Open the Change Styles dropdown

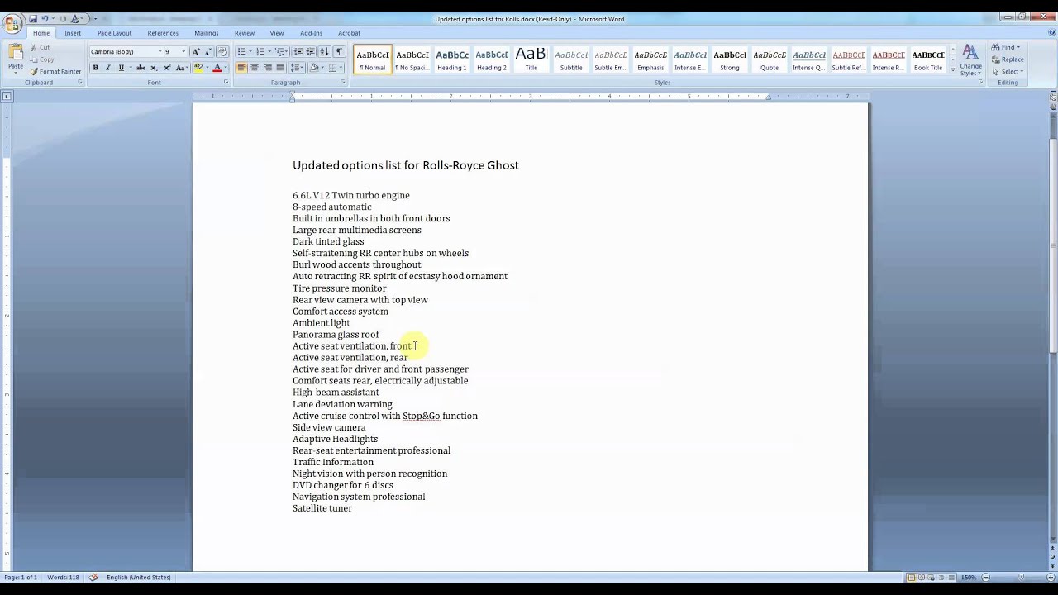[970, 60]
